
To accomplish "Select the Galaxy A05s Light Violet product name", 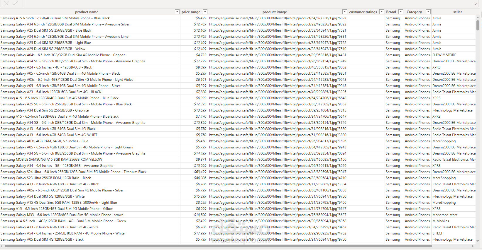I will pos(67,80).
